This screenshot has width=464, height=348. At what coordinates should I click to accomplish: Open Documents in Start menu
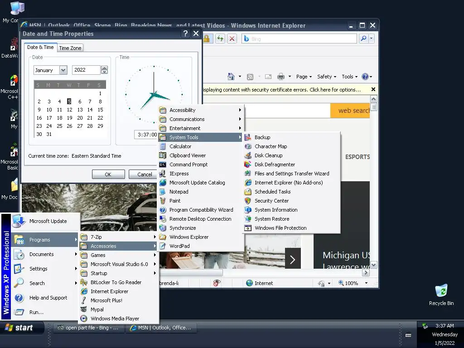45,254
